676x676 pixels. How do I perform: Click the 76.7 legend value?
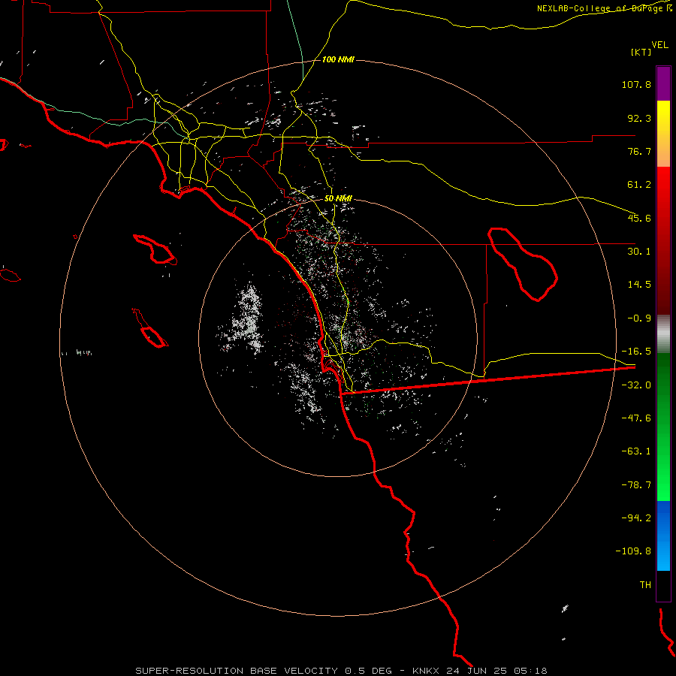point(639,151)
